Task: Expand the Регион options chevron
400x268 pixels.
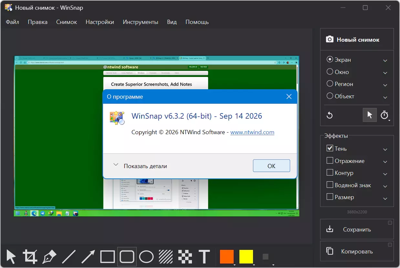Action: coord(385,85)
